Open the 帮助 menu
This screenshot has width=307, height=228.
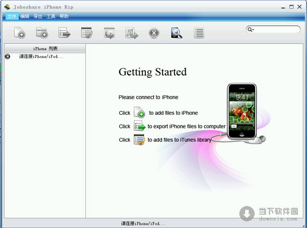(64, 16)
